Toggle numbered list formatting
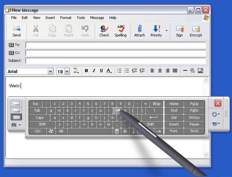Image resolution: width=232 pixels, height=177 pixels. click(x=119, y=71)
